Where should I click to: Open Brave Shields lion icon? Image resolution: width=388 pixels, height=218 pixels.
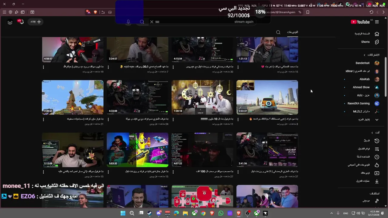click(95, 12)
